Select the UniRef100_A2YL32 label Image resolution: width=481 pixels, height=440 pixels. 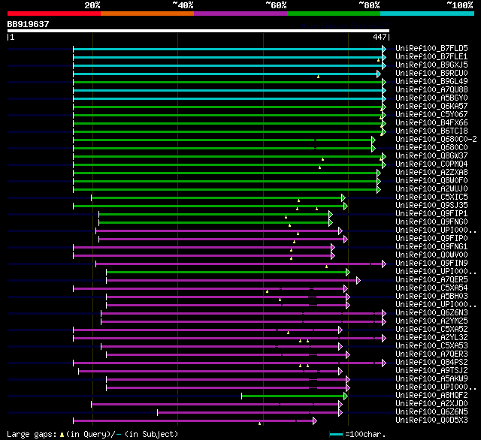tap(431, 338)
